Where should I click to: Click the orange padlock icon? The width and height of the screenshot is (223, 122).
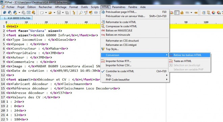coord(182,12)
